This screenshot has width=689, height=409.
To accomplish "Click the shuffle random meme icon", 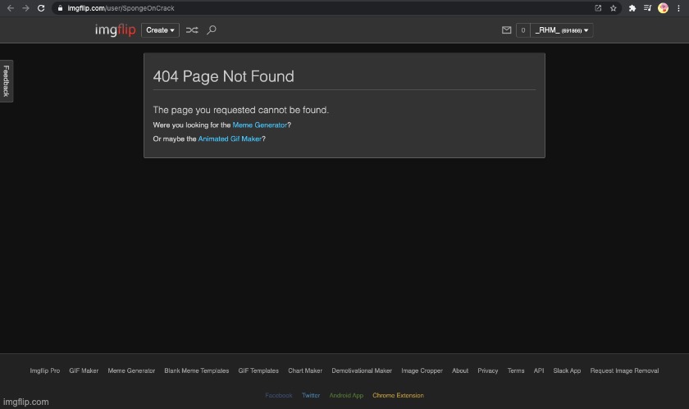I will [x=192, y=30].
